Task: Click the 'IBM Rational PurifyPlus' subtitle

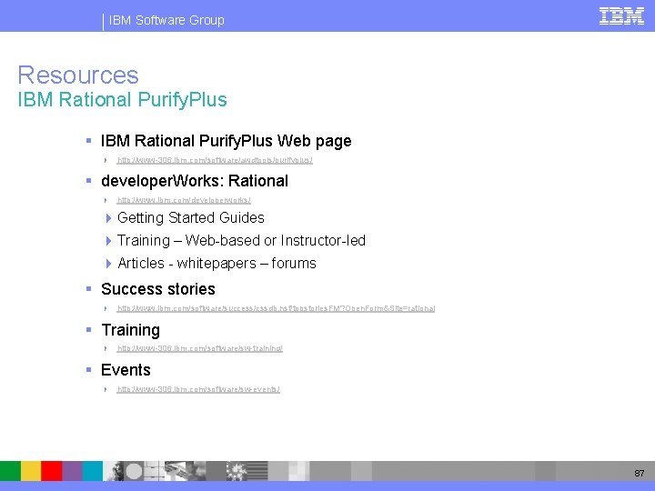Action: point(122,99)
